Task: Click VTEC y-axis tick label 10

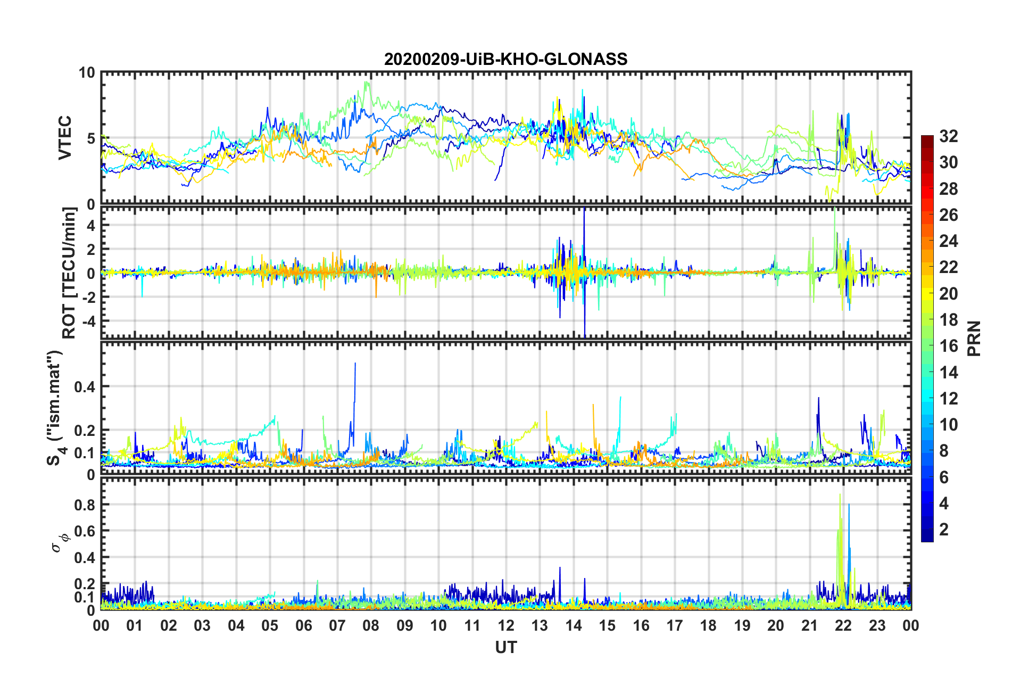Action: [87, 73]
